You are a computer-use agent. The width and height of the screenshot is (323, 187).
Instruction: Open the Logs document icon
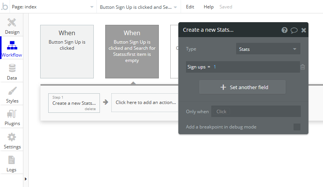[12, 160]
